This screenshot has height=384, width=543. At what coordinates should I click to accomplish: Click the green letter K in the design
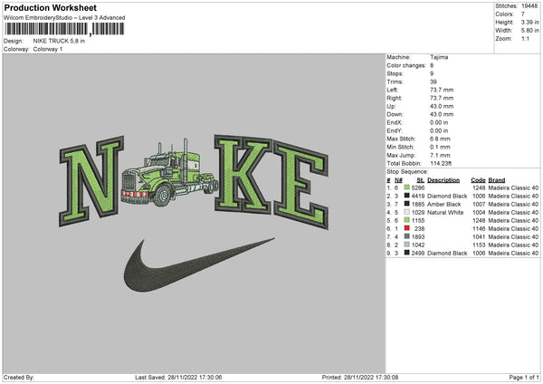click(x=243, y=174)
